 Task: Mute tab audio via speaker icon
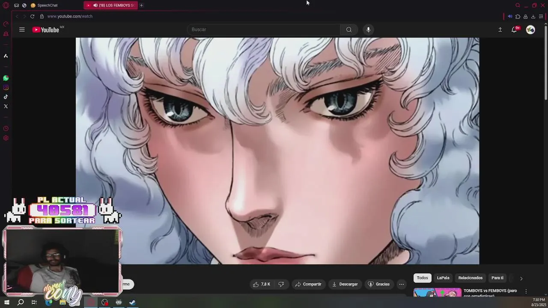pyautogui.click(x=510, y=16)
